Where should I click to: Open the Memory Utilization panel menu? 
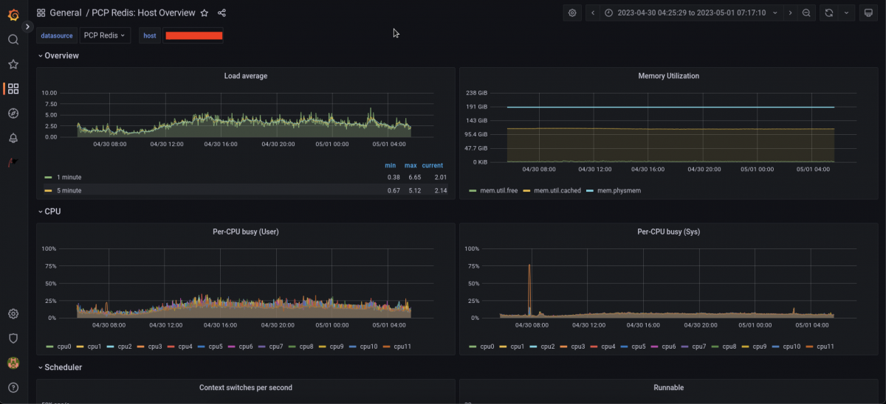pos(668,76)
